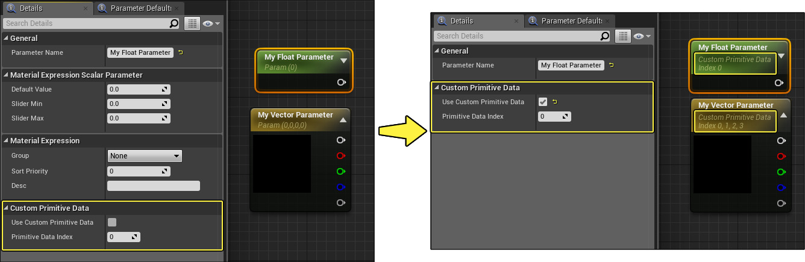Click the output pin of right My Float Parameter node
The height and width of the screenshot is (262, 805).
778,83
